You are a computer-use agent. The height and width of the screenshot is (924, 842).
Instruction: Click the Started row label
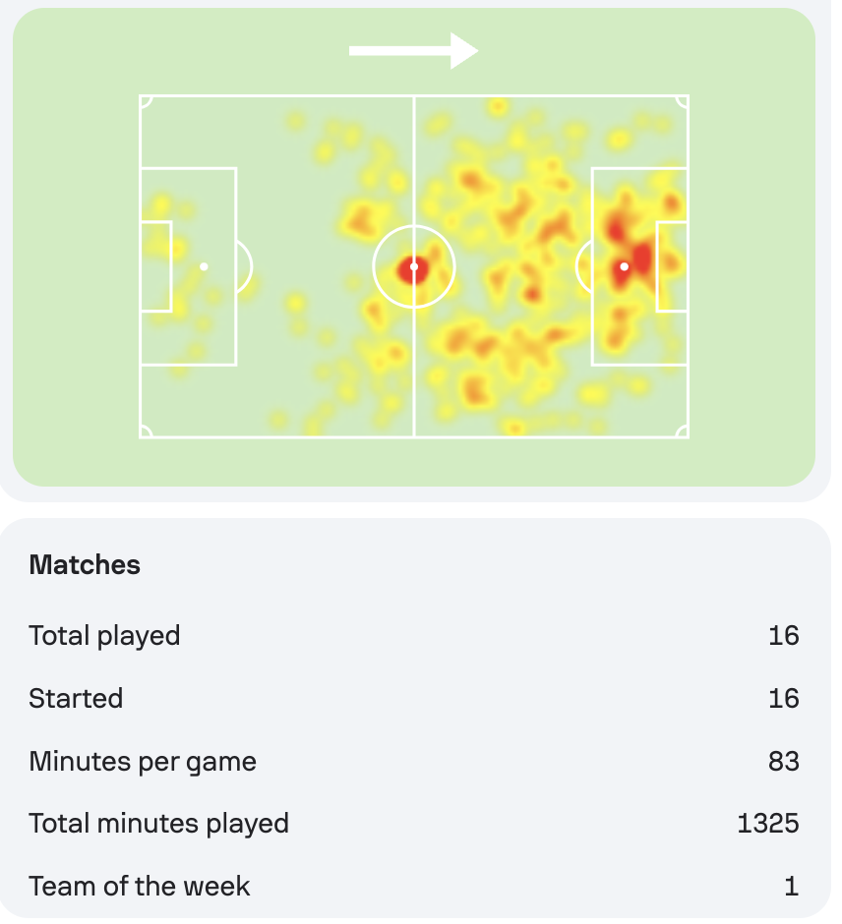coord(76,698)
